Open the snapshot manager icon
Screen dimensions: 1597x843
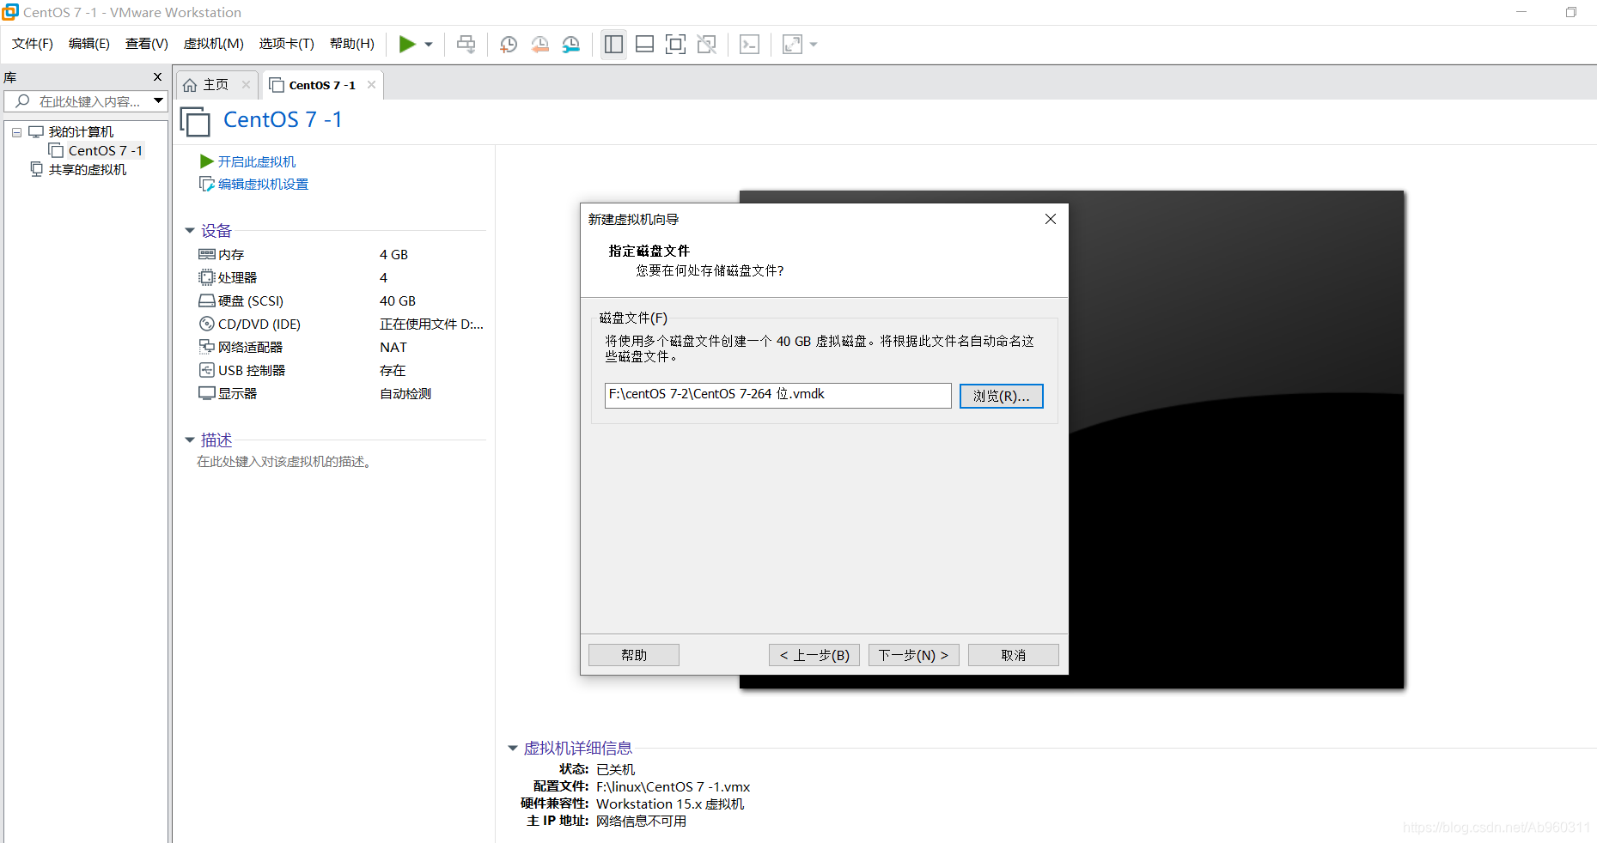[x=571, y=44]
